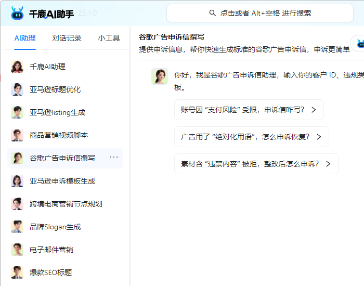This screenshot has height=286, width=364.
Task: Click the 亚马逊标题优化 avatar icon
Action: click(x=17, y=89)
